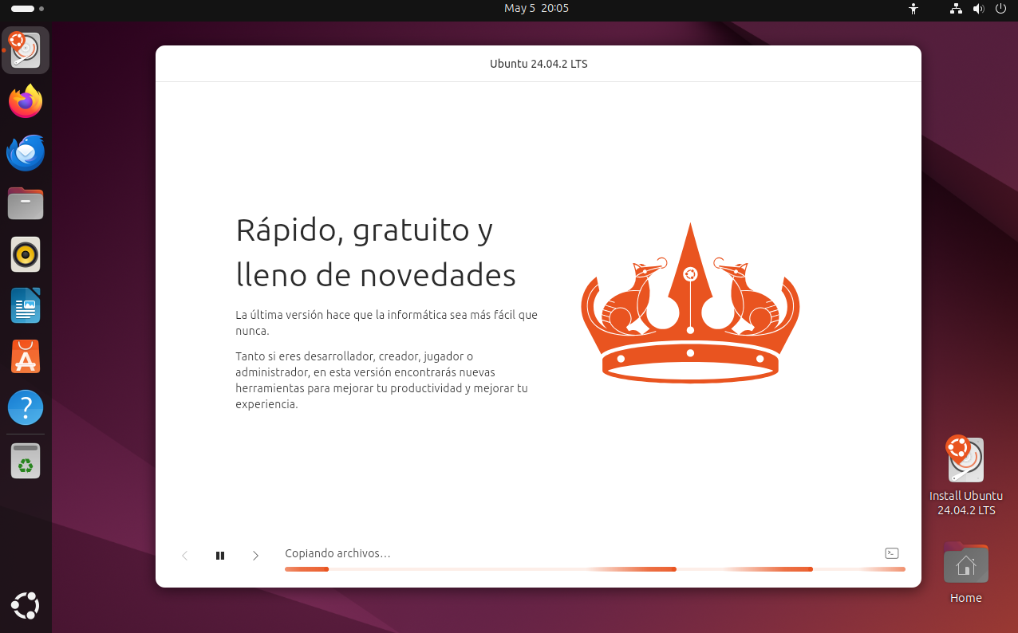Open the Files manager in dock
The image size is (1018, 633).
pyautogui.click(x=26, y=203)
